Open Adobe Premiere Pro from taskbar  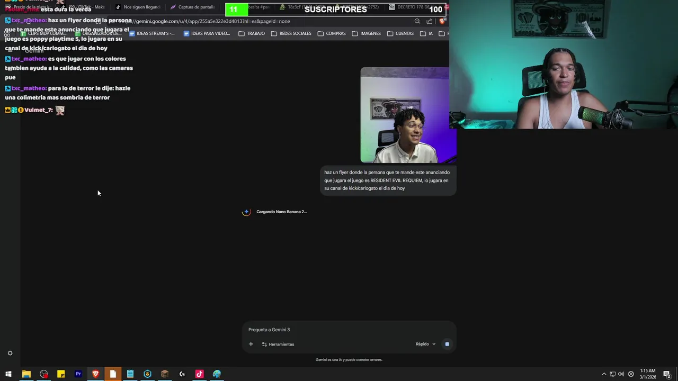(78, 374)
